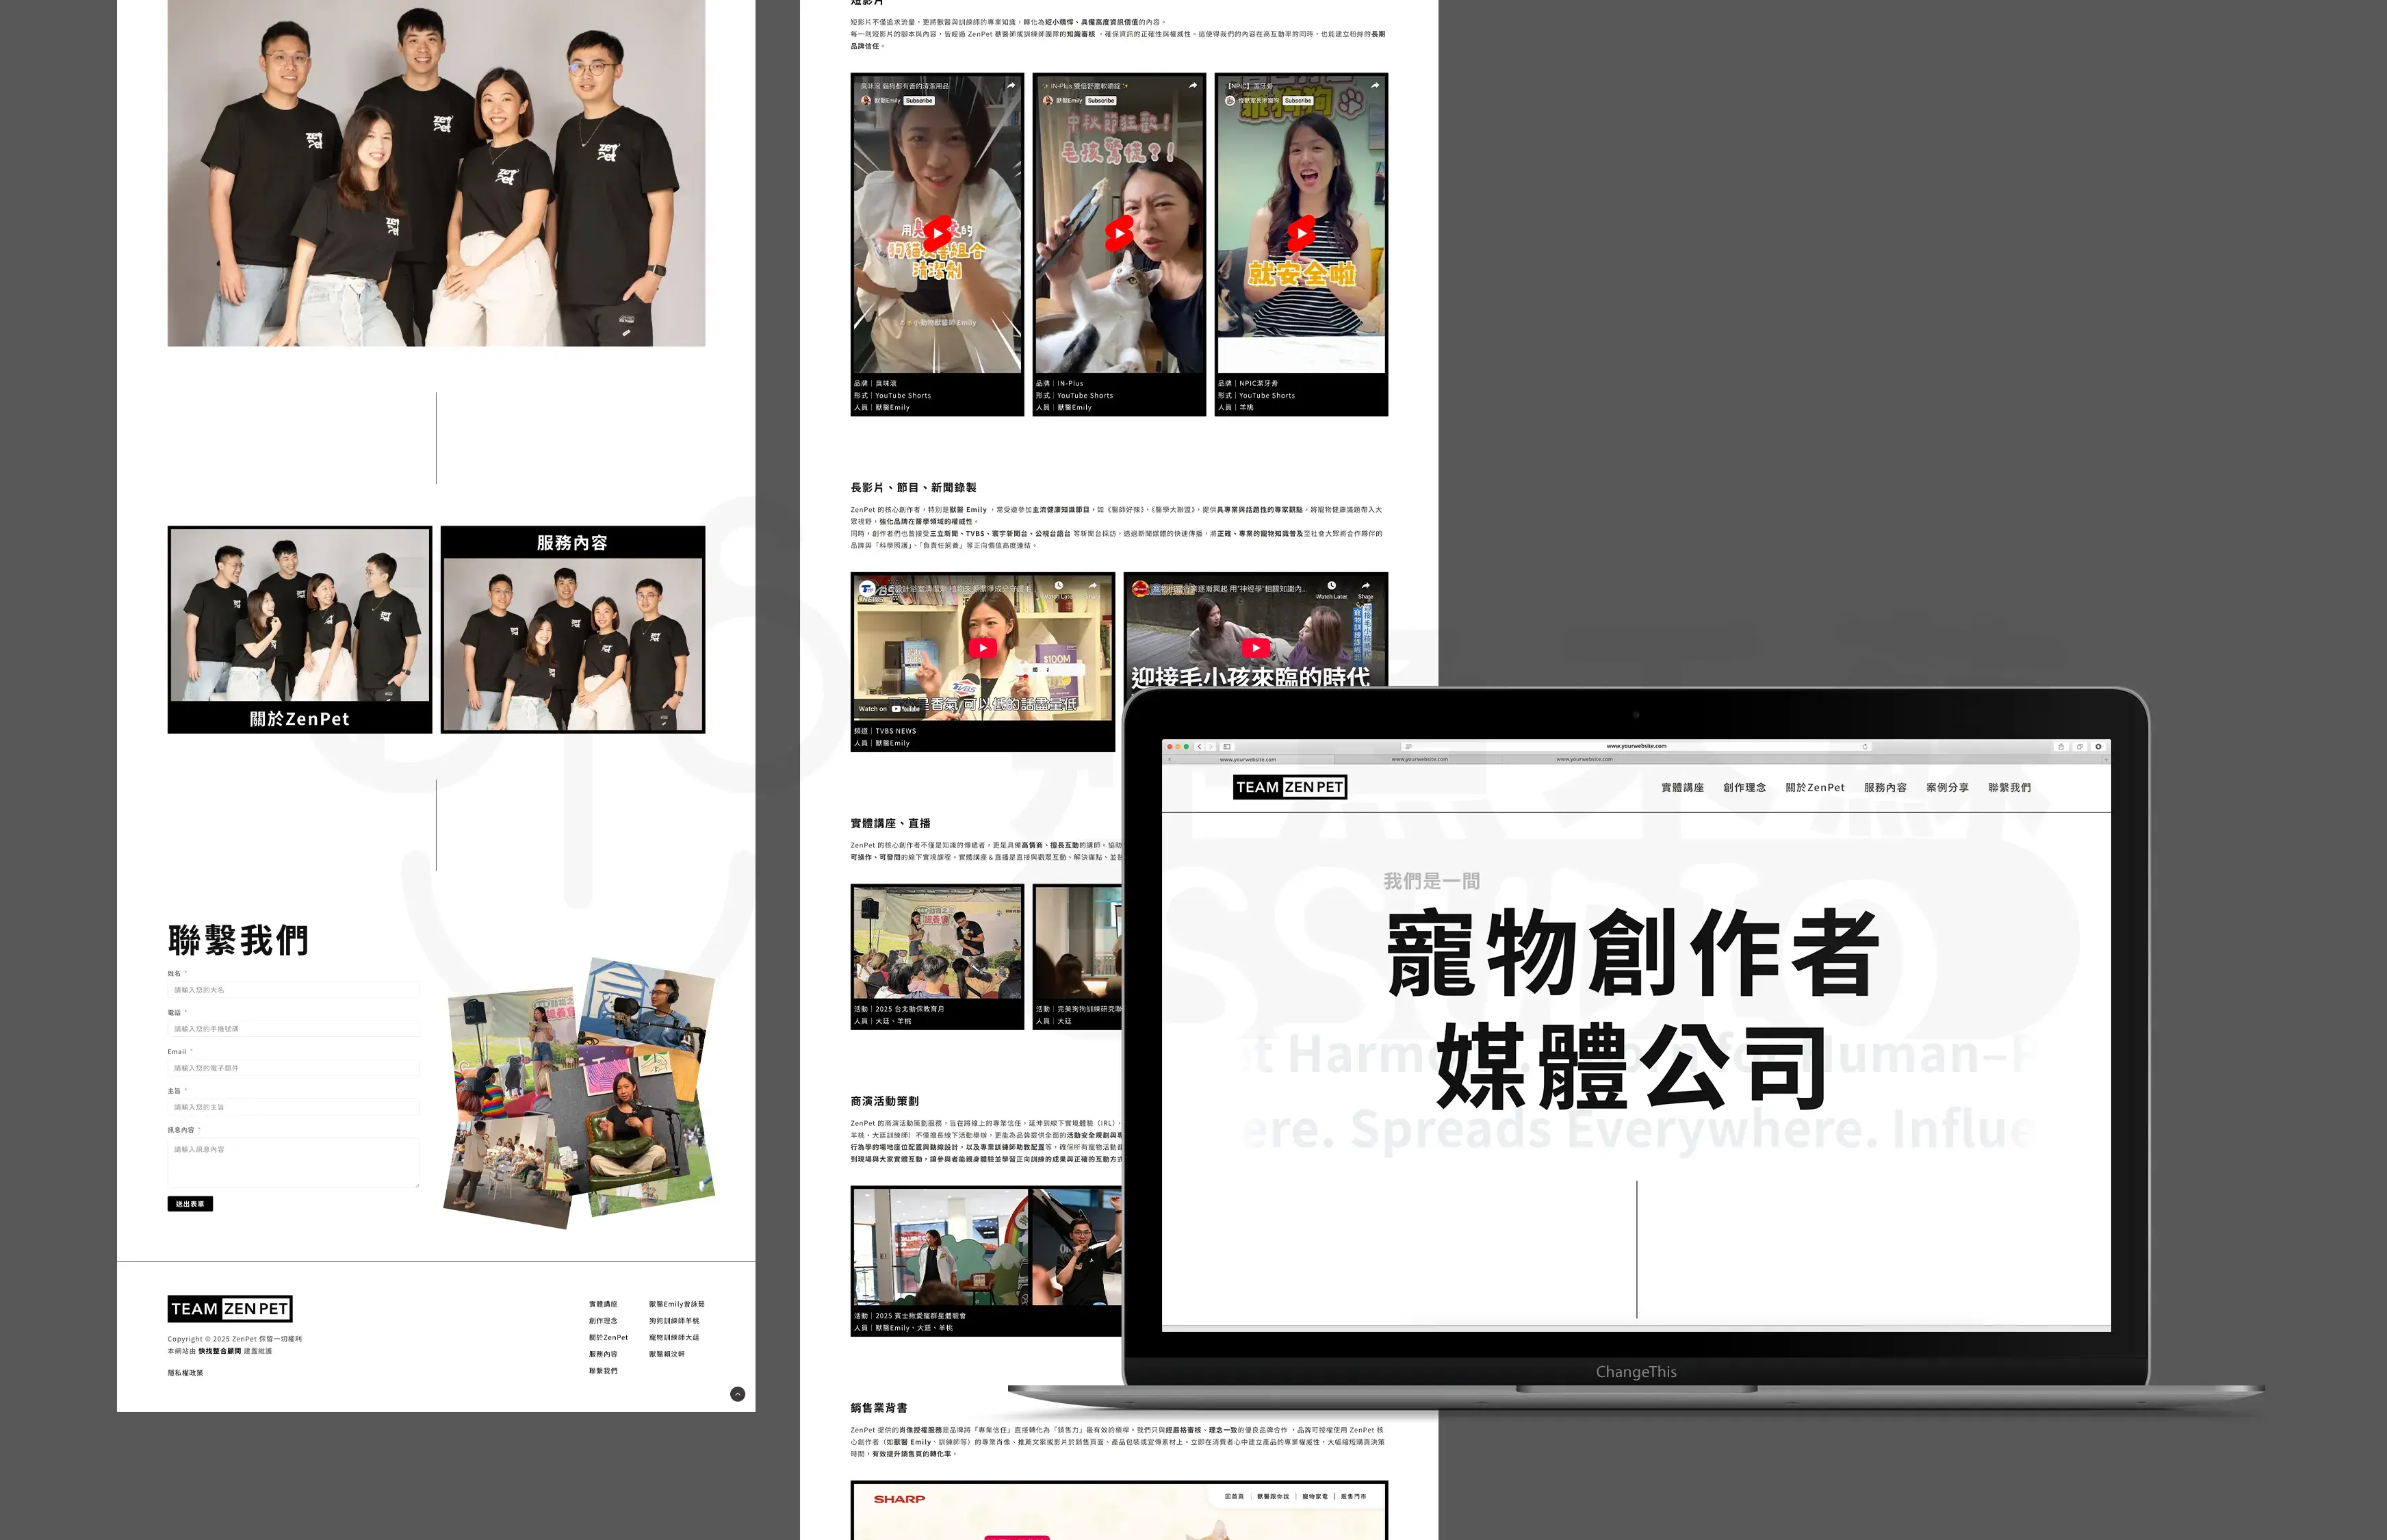Open 實體講座 in the header menu
This screenshot has width=2387, height=1540.
(1682, 788)
